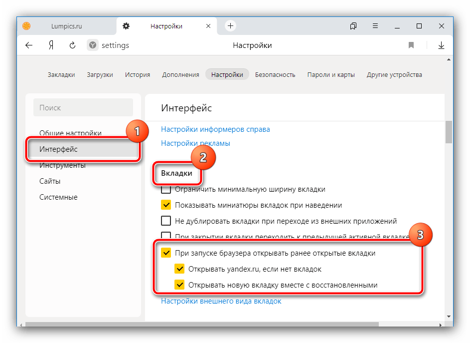470x343 pixels.
Task: Click the Yandex "Я" home icon
Action: pos(51,45)
